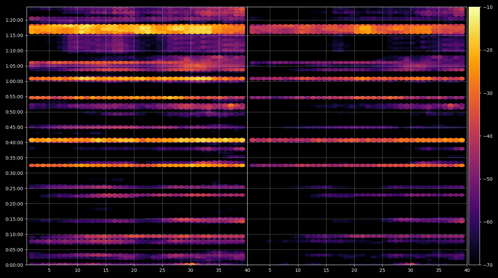Viewport: 498px width, 278px height.
Task: Click x-axis label 15 of right panel
Action: pos(326,271)
